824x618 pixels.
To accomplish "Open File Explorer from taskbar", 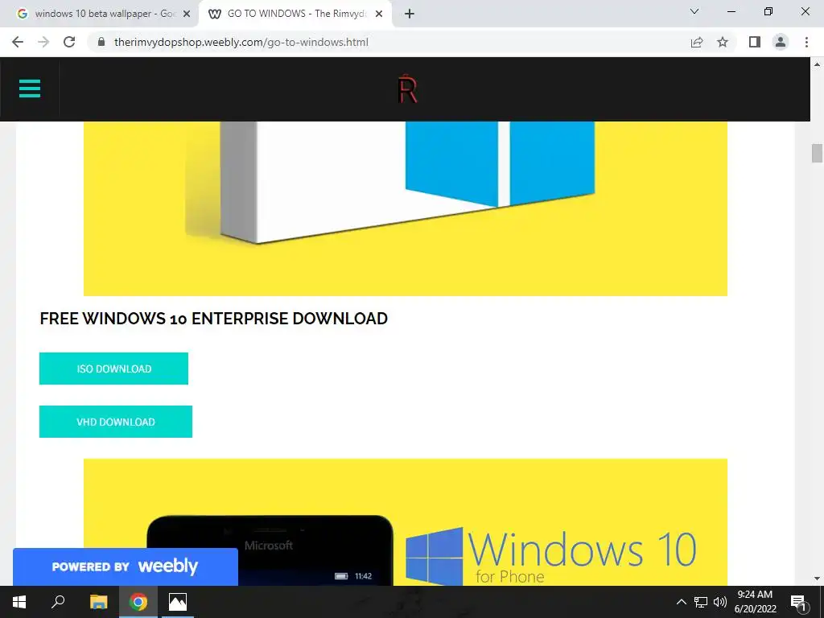I will (x=98, y=602).
